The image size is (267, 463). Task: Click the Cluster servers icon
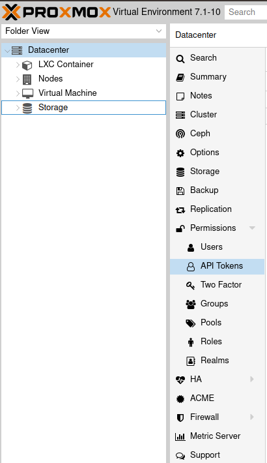tap(180, 115)
